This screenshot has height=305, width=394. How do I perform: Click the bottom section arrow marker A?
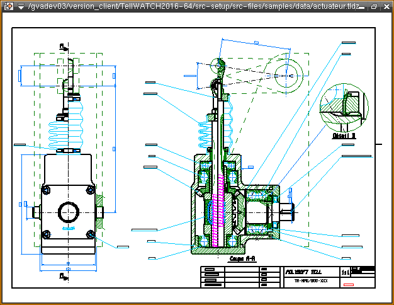(x=63, y=275)
